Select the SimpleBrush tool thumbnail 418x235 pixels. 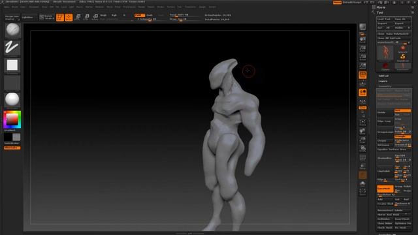[402, 57]
